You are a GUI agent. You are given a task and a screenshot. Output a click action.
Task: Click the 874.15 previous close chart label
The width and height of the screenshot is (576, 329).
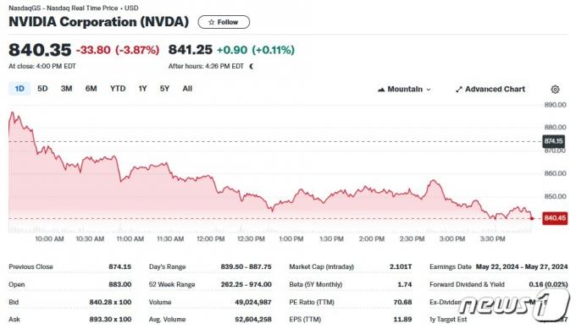coord(554,141)
